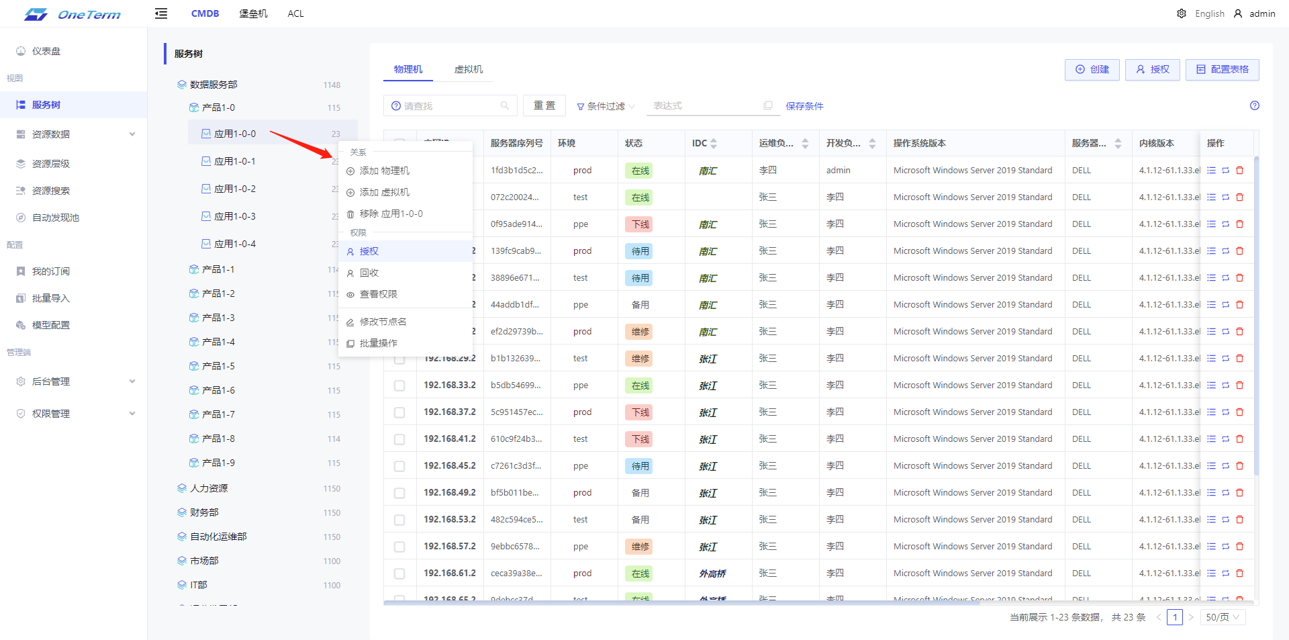
Task: Sort by the 开发负责人 column
Action: click(872, 143)
